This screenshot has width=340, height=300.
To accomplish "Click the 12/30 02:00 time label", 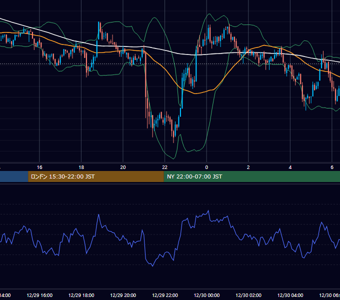I will (x=248, y=295).
